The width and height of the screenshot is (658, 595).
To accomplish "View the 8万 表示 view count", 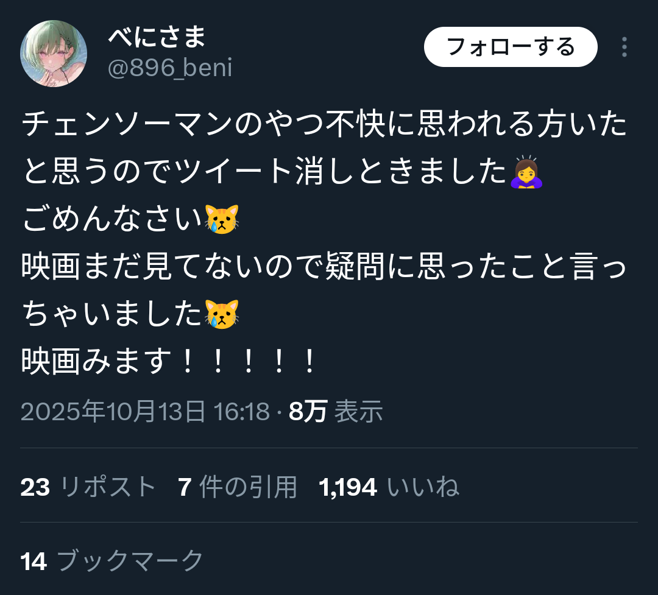I will (x=336, y=411).
